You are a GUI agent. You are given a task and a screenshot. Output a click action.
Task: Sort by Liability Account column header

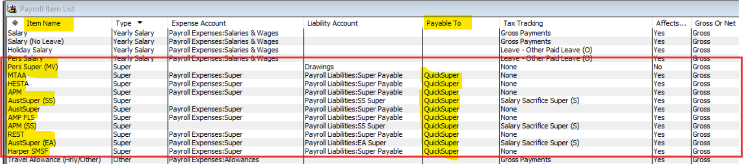coord(332,23)
